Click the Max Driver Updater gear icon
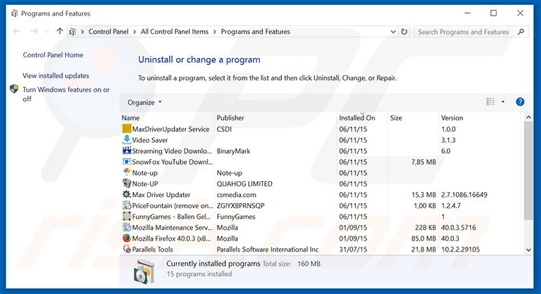This screenshot has width=541, height=294. 127,194
